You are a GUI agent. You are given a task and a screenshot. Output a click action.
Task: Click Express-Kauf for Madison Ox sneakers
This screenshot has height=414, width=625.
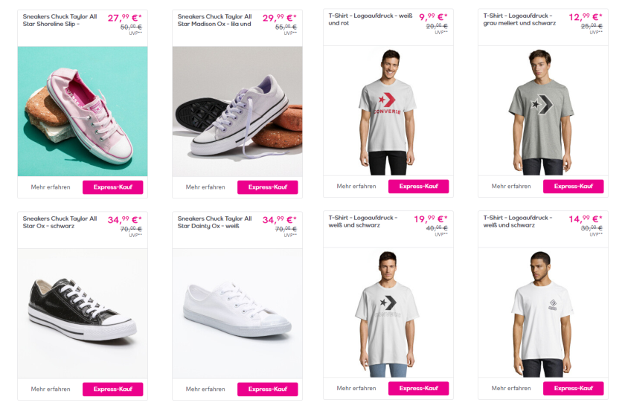[267, 187]
